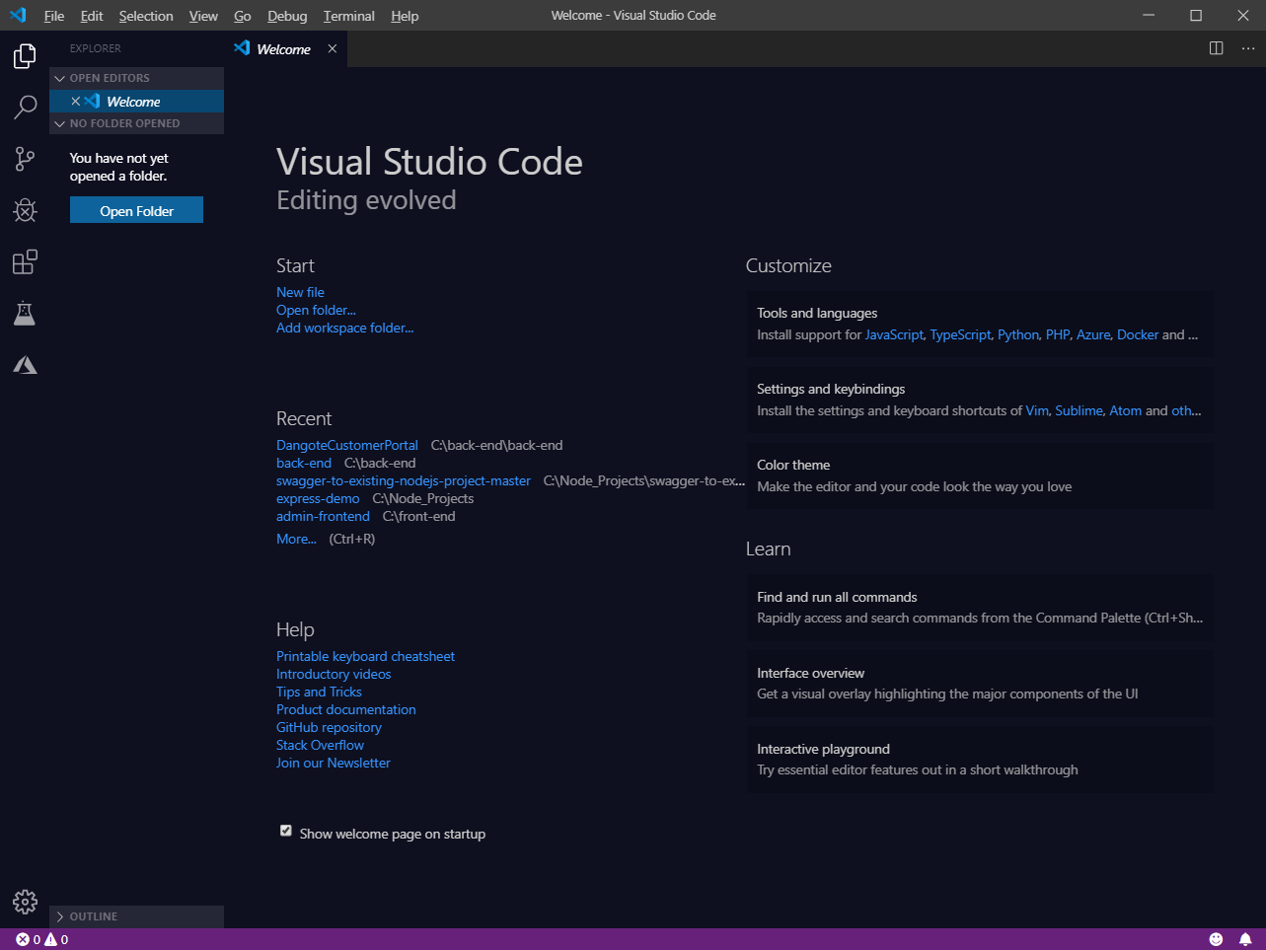Open the Extensions view

pos(24,261)
